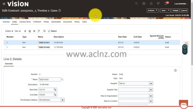
Task: Expand the Purchasing Category dropdown
Action: coord(62,100)
